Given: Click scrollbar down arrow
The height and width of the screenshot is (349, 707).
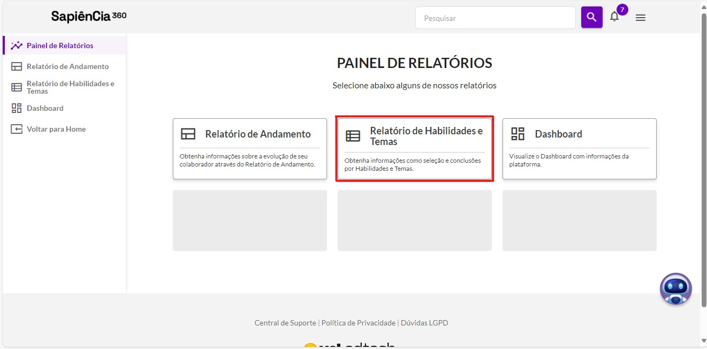Looking at the screenshot, I should tap(704, 341).
